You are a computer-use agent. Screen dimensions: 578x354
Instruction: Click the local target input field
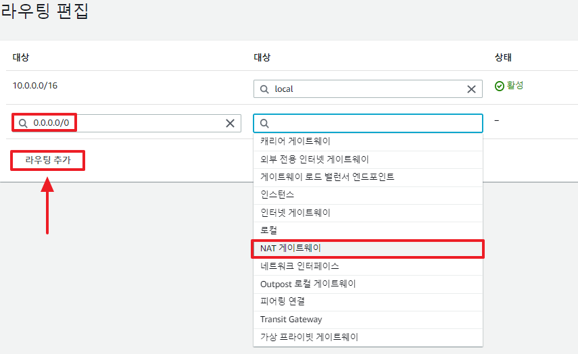coord(368,89)
